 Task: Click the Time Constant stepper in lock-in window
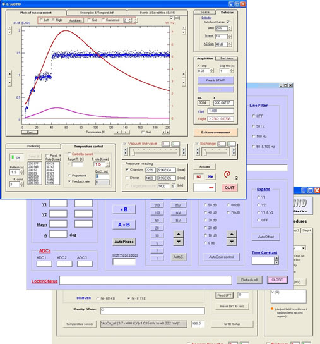pos(276,261)
